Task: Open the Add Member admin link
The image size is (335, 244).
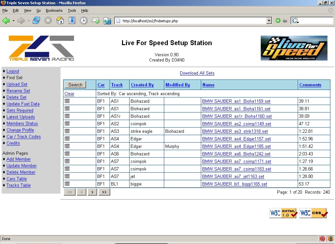Action: (19, 159)
